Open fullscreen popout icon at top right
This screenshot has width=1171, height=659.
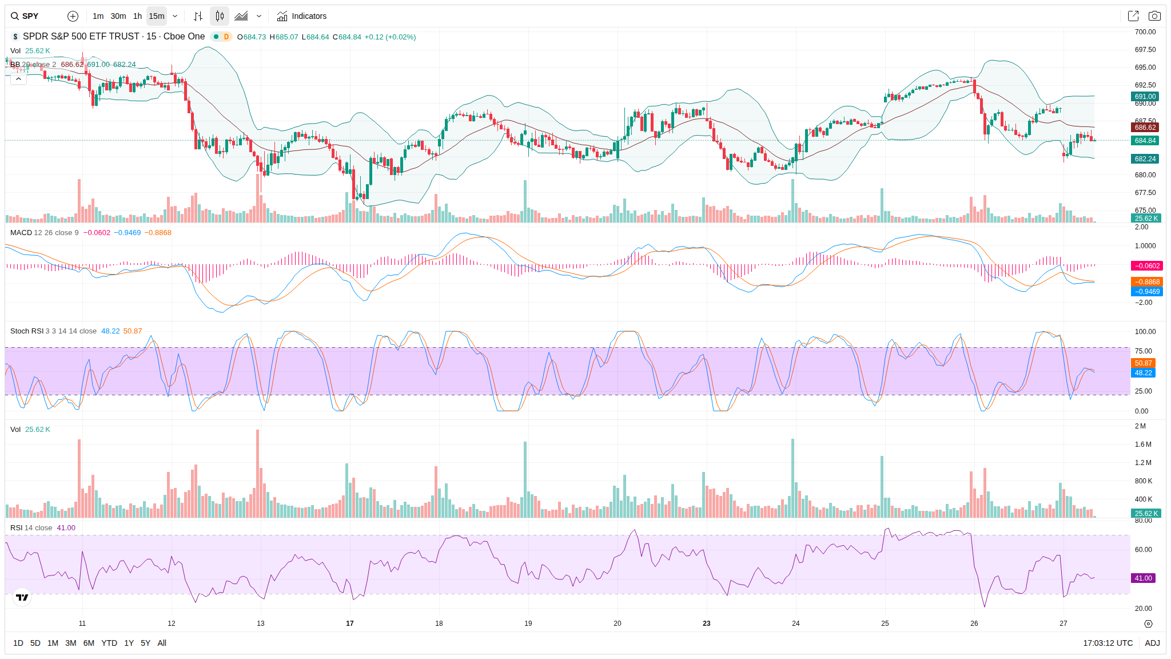tap(1133, 16)
